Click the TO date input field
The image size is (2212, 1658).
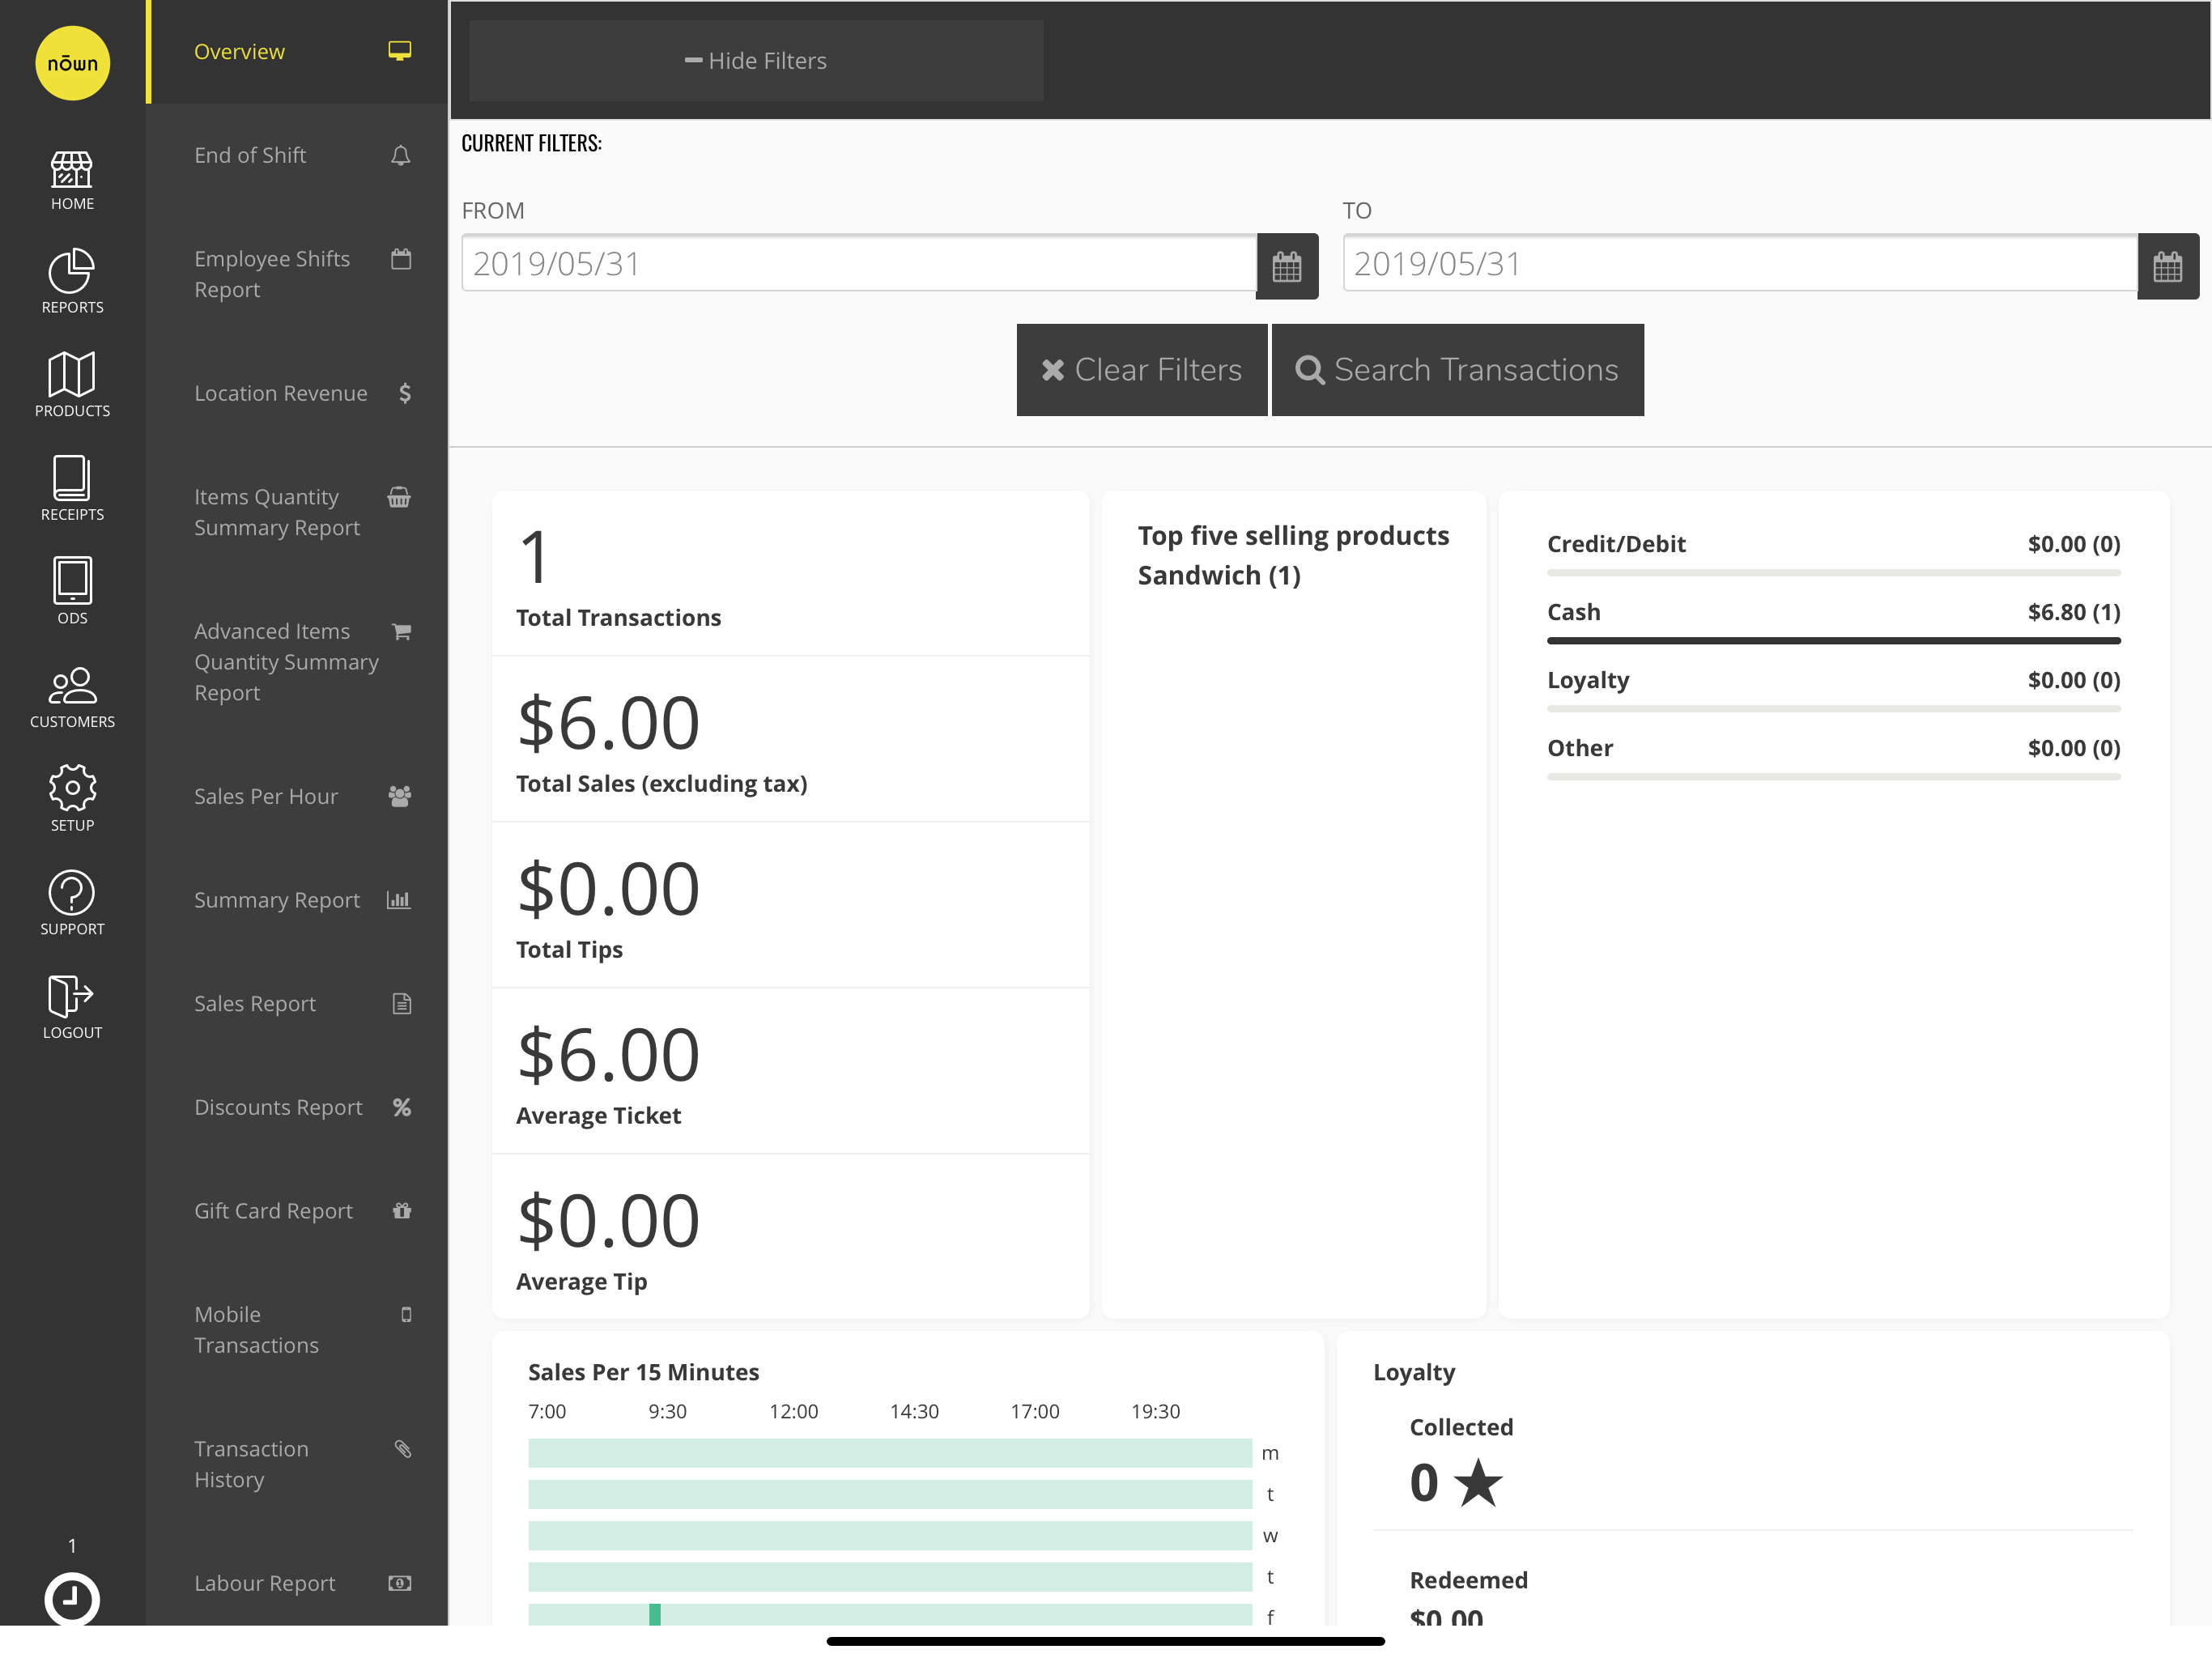(x=1740, y=264)
